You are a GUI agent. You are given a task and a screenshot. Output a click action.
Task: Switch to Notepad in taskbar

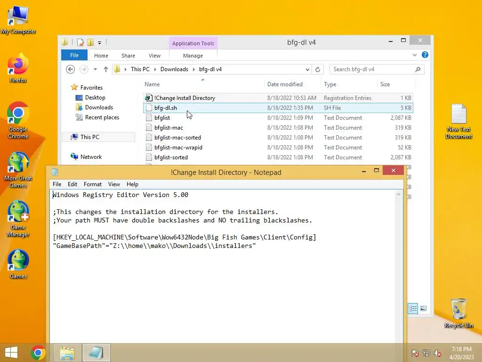coord(96,353)
